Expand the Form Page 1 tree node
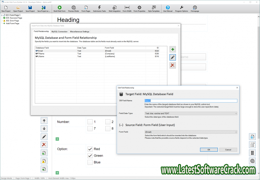Viewport: 260px width, 180px height. coord(2,15)
